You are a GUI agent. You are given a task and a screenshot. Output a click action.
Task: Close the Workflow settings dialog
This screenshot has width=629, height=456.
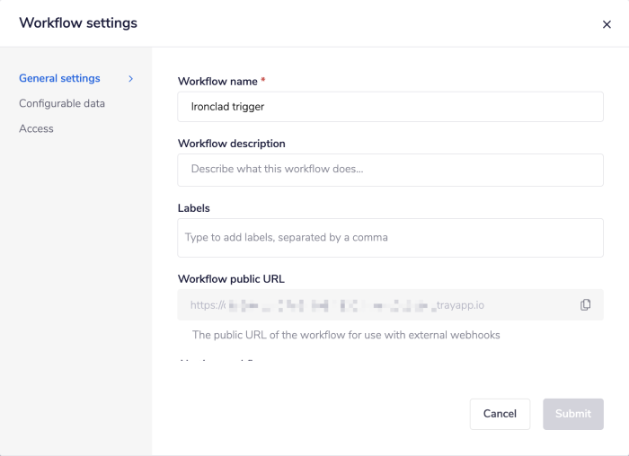click(607, 25)
